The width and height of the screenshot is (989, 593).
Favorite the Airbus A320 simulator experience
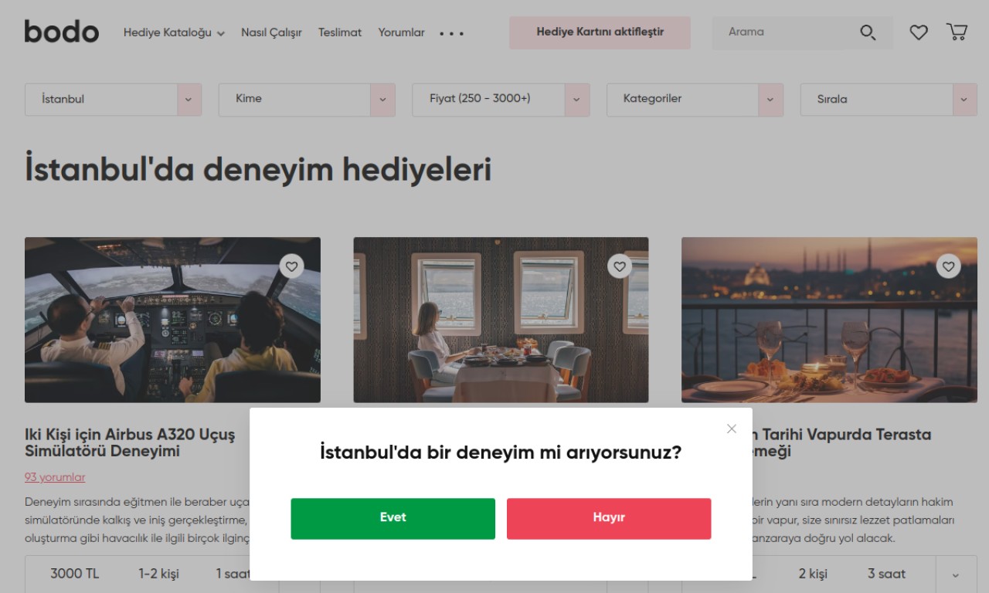pos(291,266)
